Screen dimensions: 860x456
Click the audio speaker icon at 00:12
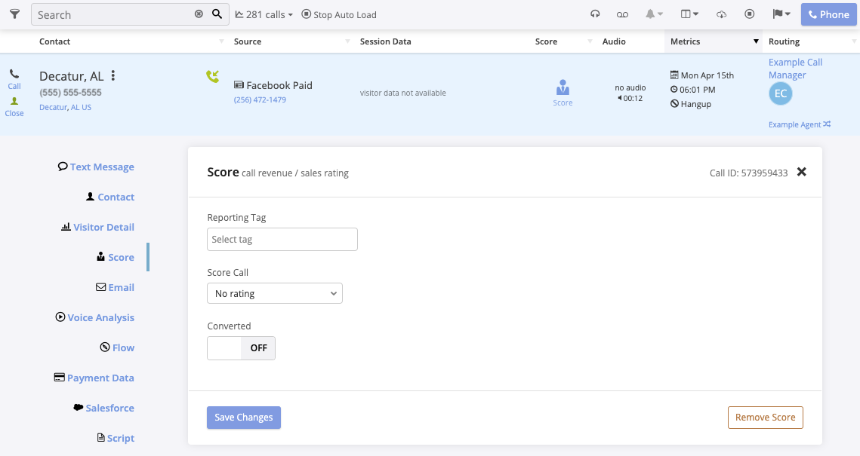coord(620,99)
